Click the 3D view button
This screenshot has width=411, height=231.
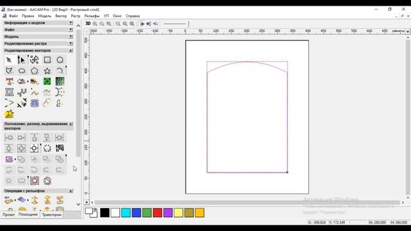(x=88, y=24)
